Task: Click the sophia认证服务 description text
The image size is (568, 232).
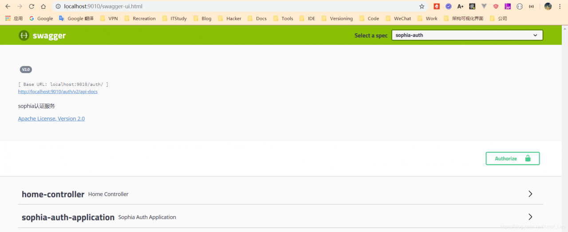Action: point(36,106)
